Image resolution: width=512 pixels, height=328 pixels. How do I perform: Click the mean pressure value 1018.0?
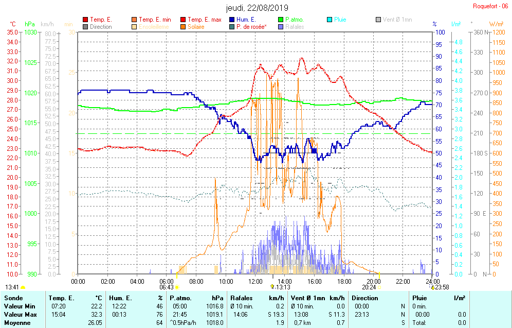click(215, 323)
